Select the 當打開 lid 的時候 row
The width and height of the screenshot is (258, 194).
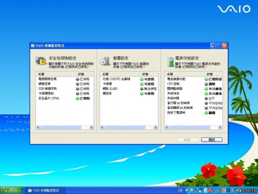coord(193,103)
